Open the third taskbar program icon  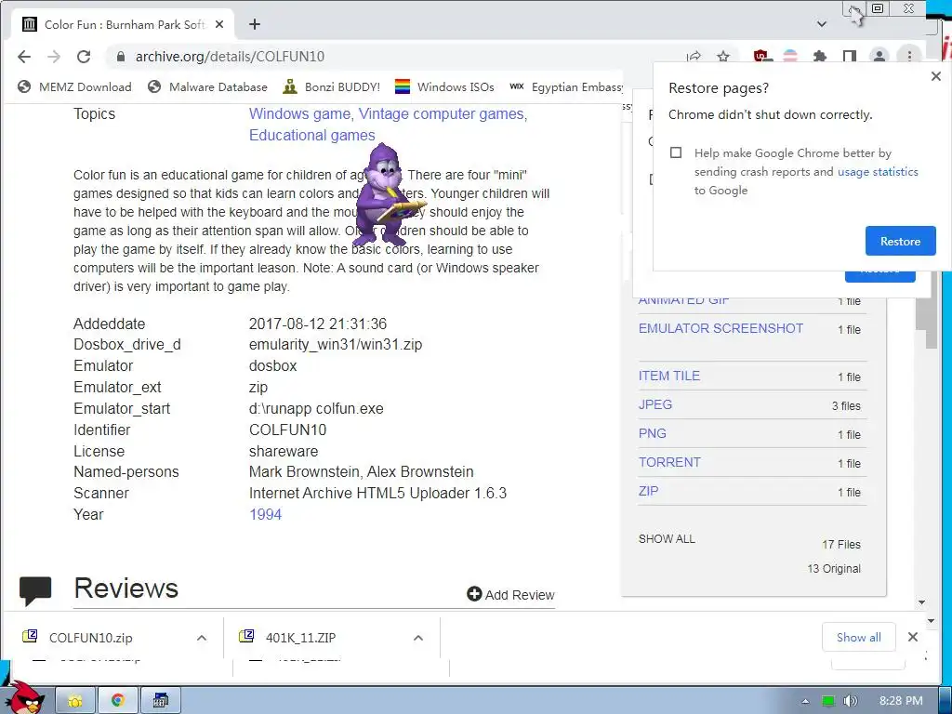[x=160, y=701]
